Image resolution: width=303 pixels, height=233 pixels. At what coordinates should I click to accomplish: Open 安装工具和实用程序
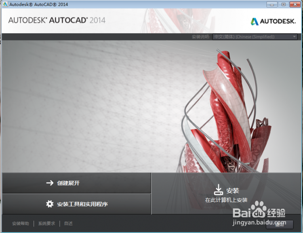click(x=76, y=204)
